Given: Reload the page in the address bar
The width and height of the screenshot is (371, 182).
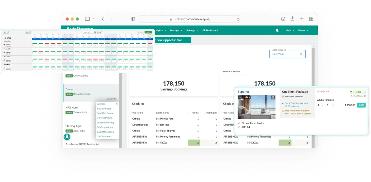Looking at the screenshot, I should [x=238, y=19].
